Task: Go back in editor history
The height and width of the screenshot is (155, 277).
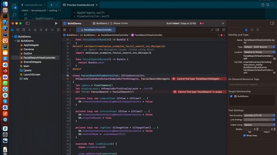Action: 70,30
